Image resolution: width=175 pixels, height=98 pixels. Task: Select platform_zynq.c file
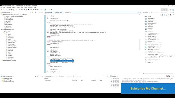click(12, 46)
